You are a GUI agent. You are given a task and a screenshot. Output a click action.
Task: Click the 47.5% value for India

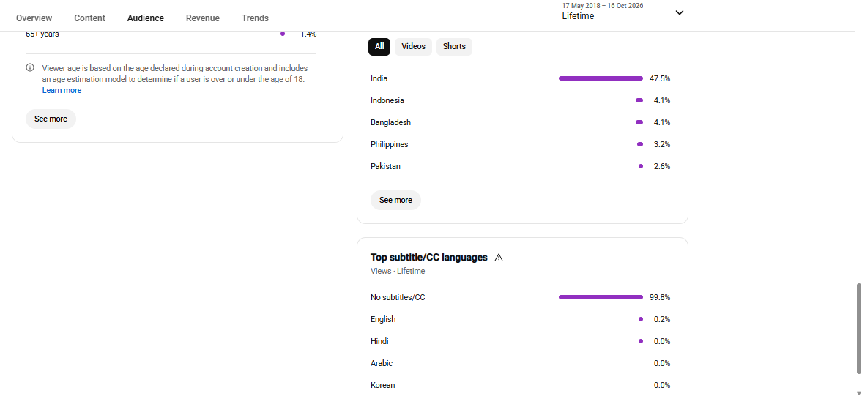660,78
